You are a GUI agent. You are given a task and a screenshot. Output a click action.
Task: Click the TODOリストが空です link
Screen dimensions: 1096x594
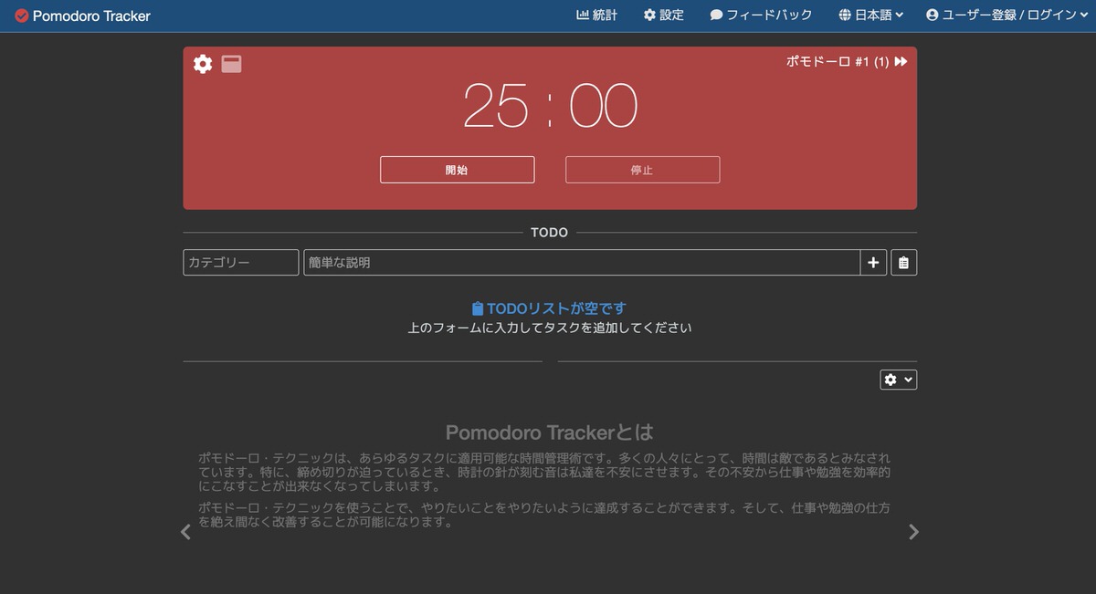click(549, 307)
